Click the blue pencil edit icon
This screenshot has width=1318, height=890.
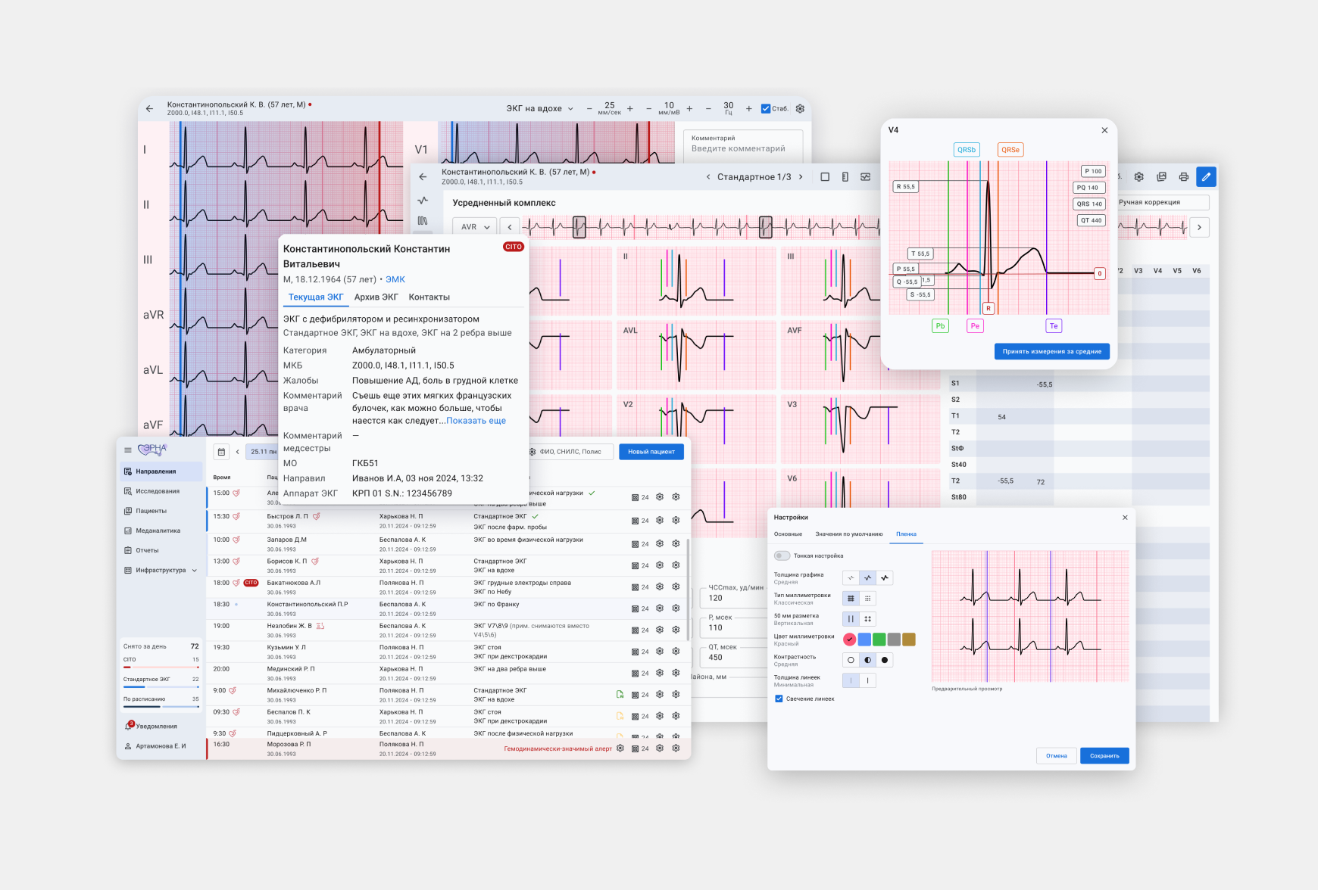1206,177
